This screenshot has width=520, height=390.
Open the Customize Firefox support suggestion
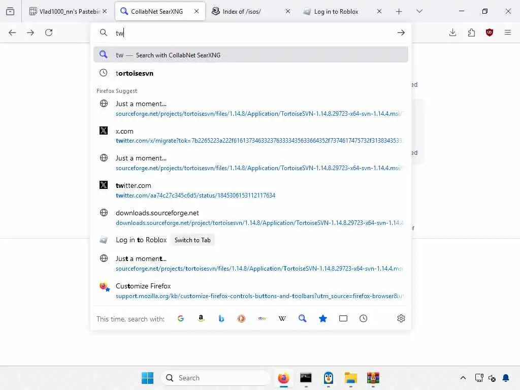click(x=251, y=291)
